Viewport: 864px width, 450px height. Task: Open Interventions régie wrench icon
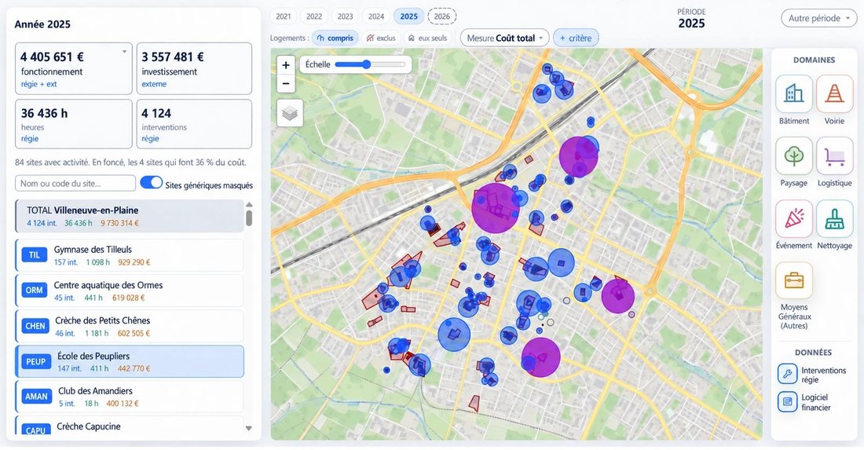click(787, 374)
